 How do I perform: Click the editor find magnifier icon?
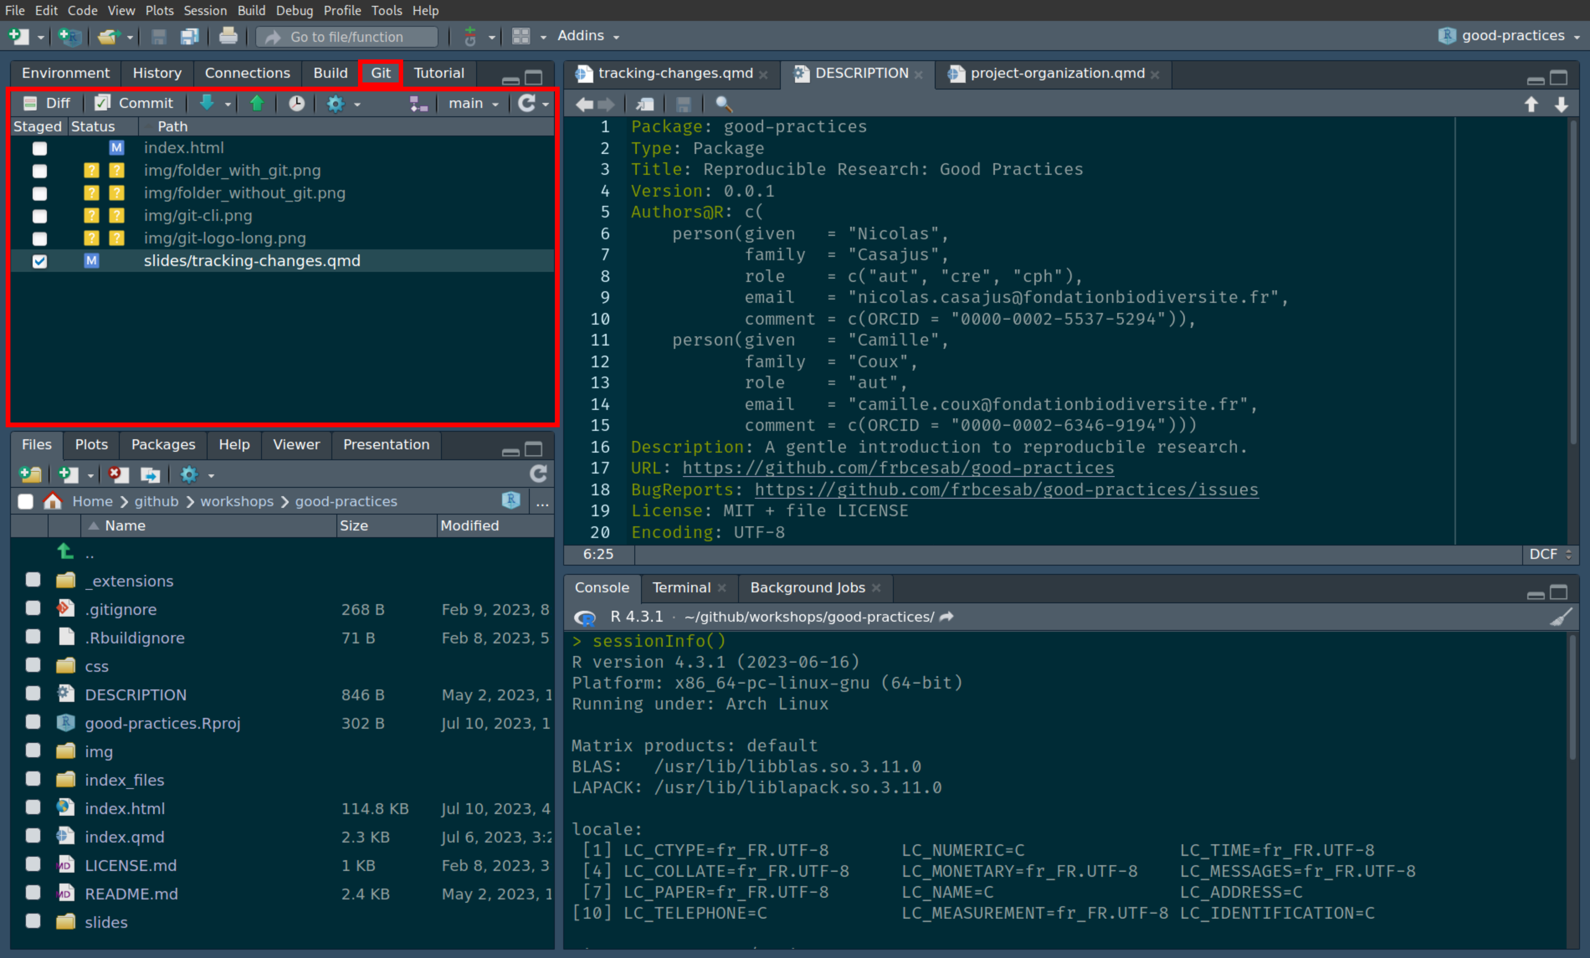click(x=724, y=104)
